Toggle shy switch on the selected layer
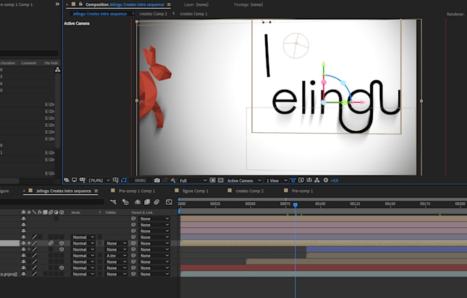The width and height of the screenshot is (467, 298). coord(23,243)
